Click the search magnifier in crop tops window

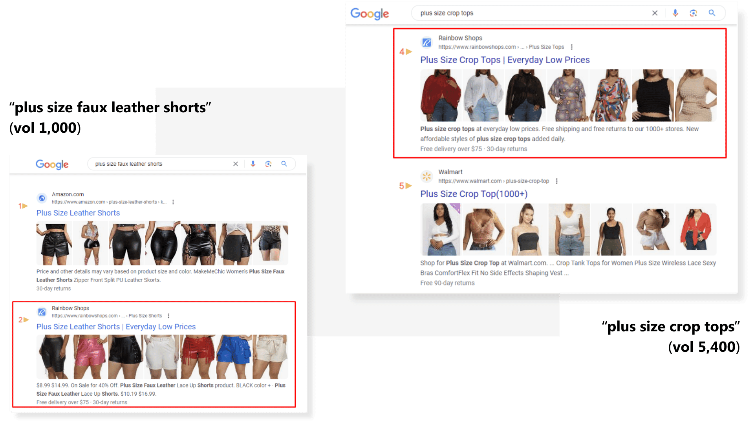click(x=712, y=13)
